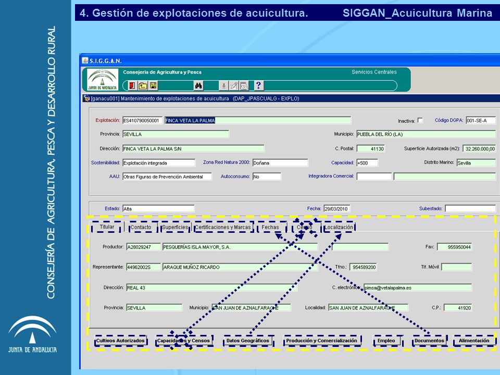Open the AAU combo box
Viewport: 500px width, 375px height.
(x=167, y=177)
